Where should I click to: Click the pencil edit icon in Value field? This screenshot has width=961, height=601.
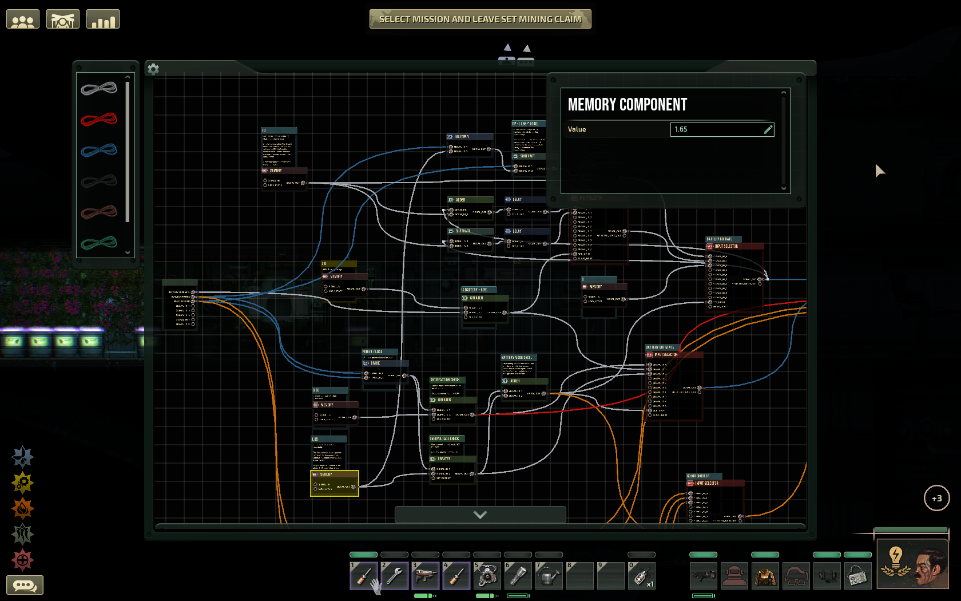click(x=768, y=129)
